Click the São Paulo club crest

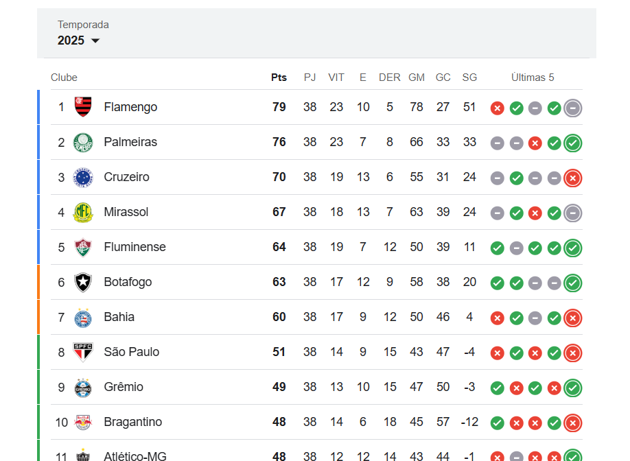pyautogui.click(x=83, y=352)
